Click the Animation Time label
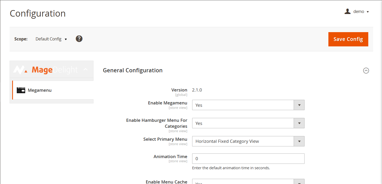This screenshot has height=184, width=382. [170, 157]
